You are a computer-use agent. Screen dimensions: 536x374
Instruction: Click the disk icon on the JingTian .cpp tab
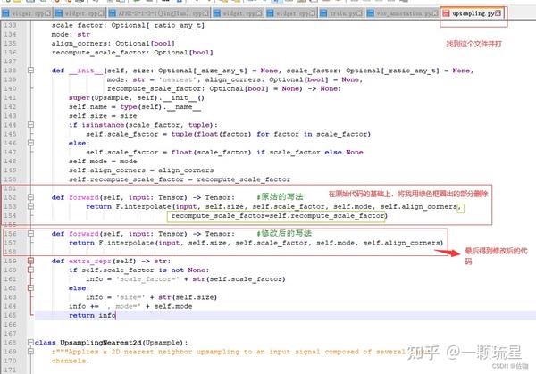(113, 13)
